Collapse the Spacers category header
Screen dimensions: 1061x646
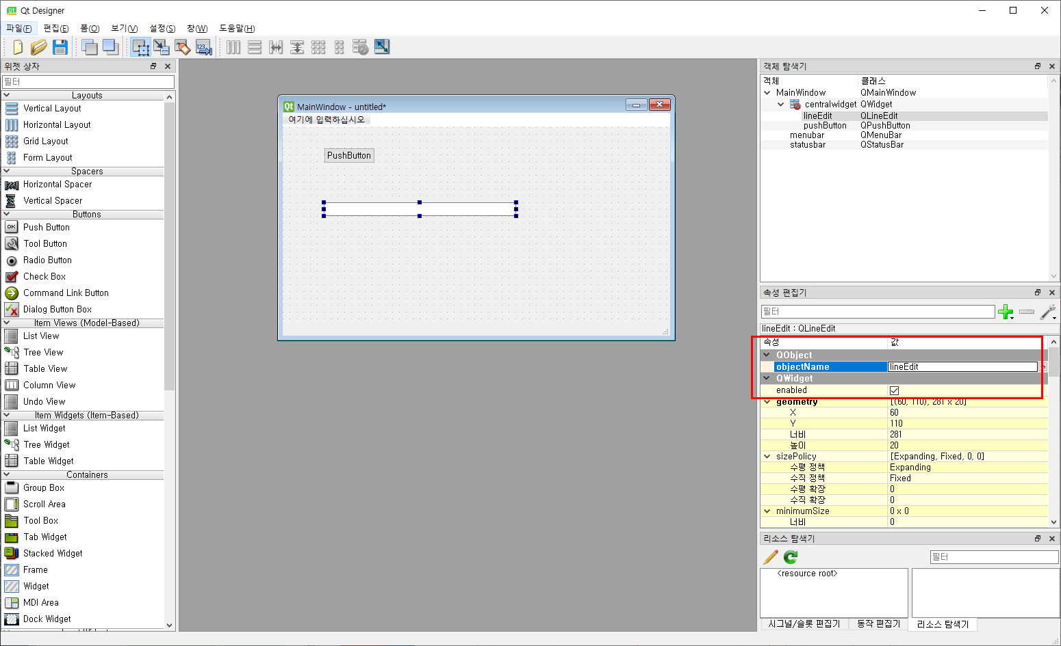point(7,172)
